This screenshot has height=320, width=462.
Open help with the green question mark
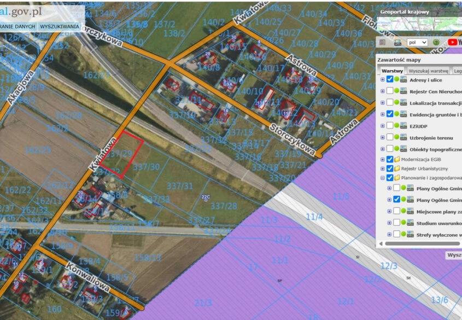[x=436, y=43]
